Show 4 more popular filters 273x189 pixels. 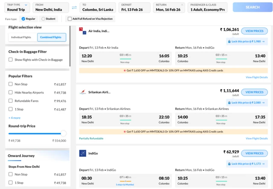coord(14,118)
